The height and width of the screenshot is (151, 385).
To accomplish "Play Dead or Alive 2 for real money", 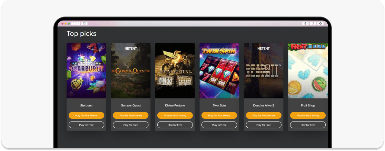I will point(264,116).
